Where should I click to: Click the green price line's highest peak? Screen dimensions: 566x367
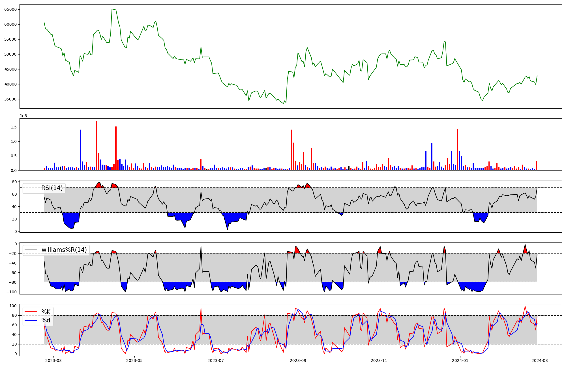tap(112, 9)
